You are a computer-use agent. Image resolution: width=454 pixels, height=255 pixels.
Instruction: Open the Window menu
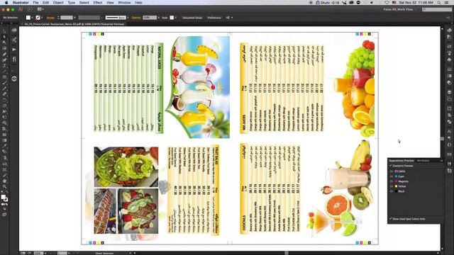[124, 3]
